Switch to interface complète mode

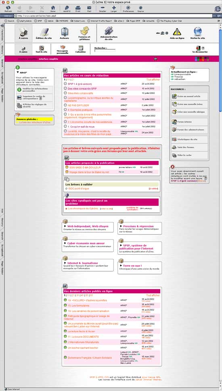[48, 59]
